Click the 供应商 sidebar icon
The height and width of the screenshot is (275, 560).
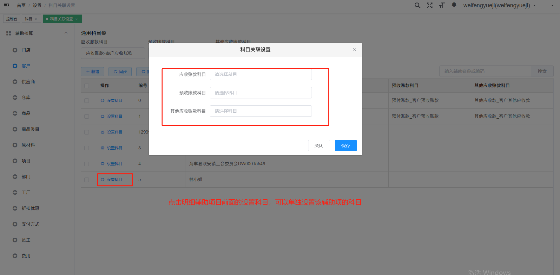[15, 82]
